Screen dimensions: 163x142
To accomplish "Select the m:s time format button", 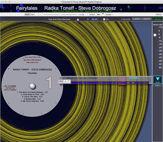I will coord(61,81).
